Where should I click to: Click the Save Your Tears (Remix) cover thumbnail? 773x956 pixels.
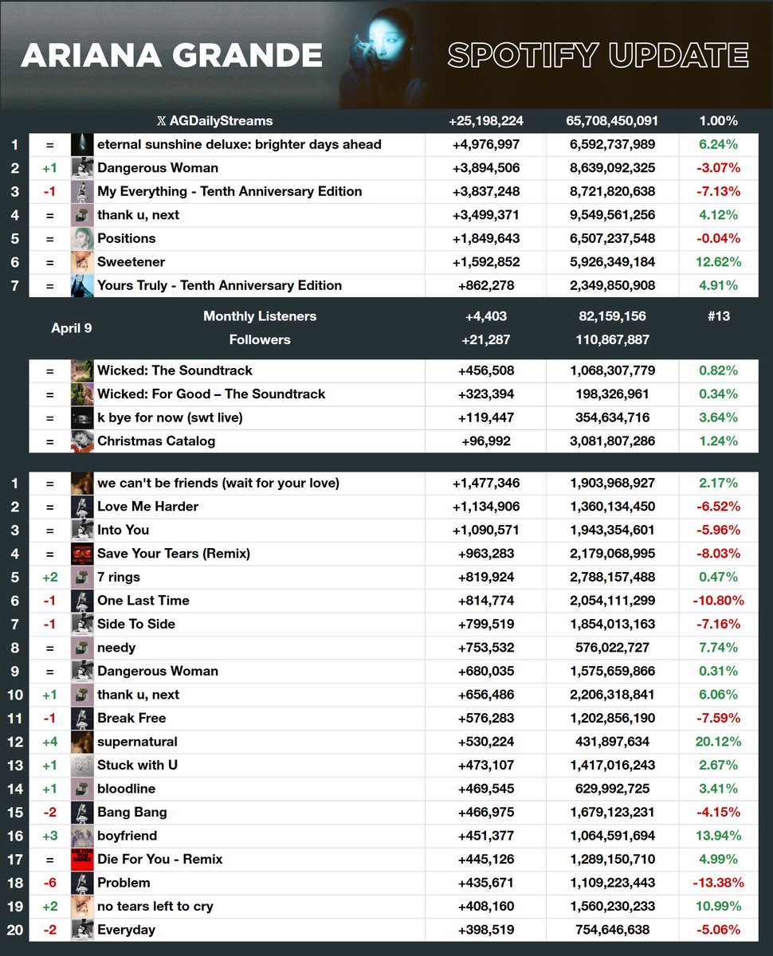pyautogui.click(x=82, y=554)
